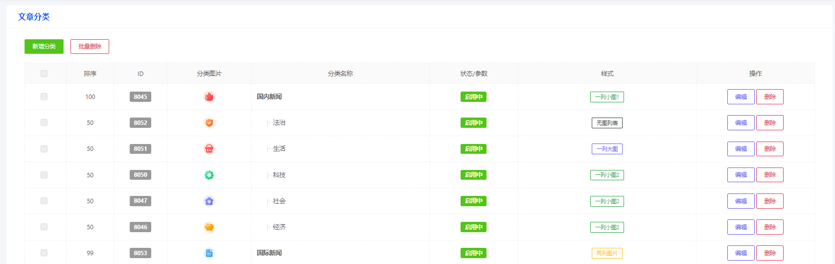835x264 pixels.
Task: Toggle the select-all checkbox in table header
Action: point(44,73)
